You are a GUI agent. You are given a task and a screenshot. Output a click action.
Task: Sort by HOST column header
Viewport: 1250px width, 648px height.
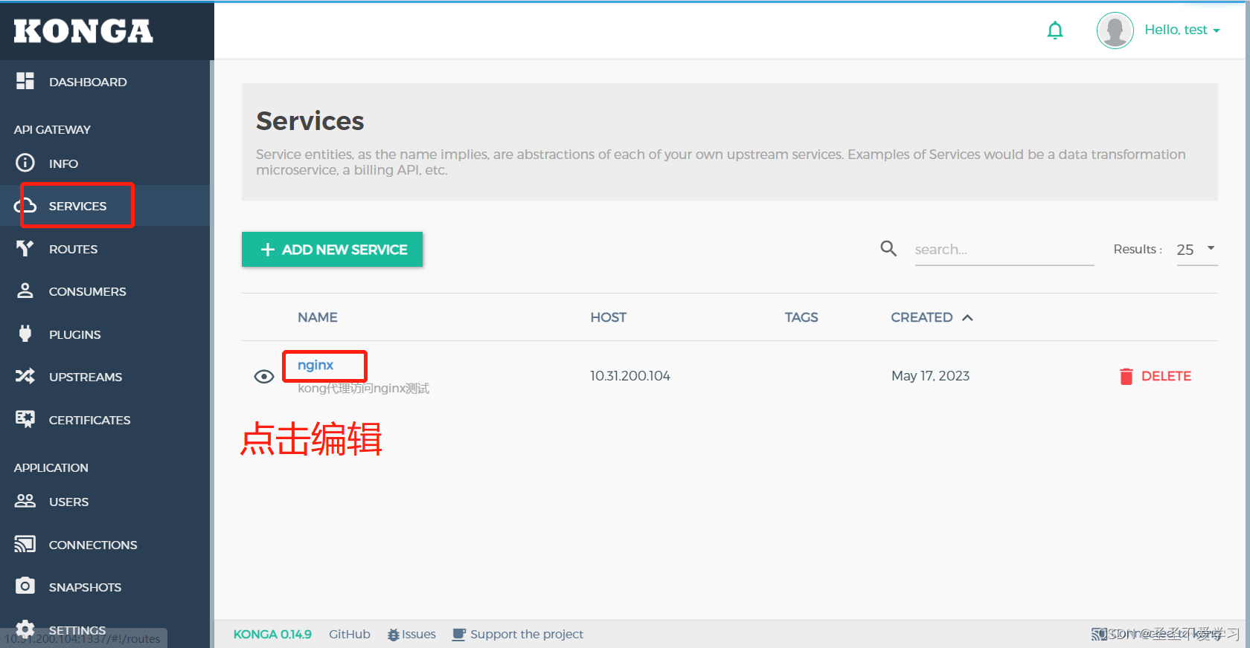pos(609,317)
